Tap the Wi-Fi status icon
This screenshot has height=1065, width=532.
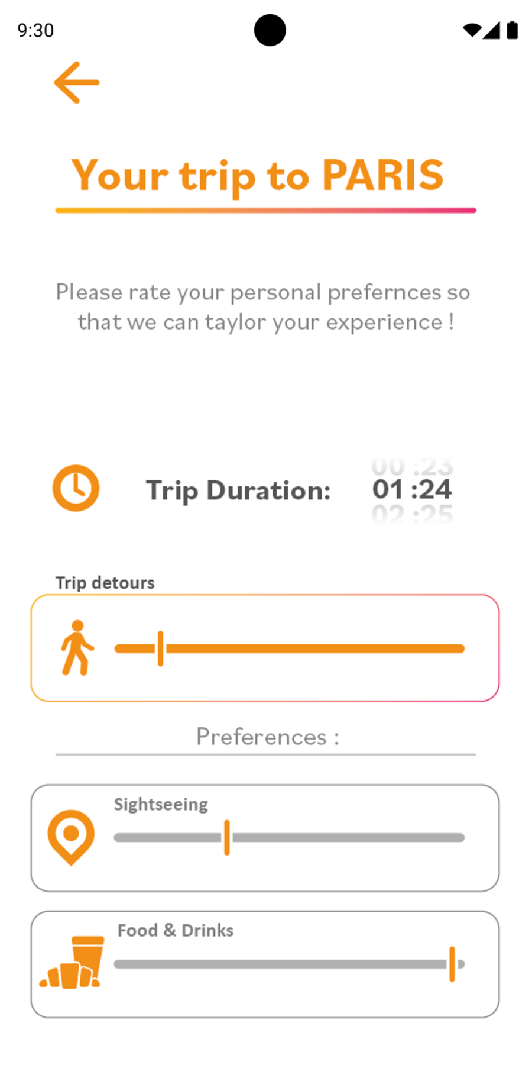pos(471,30)
